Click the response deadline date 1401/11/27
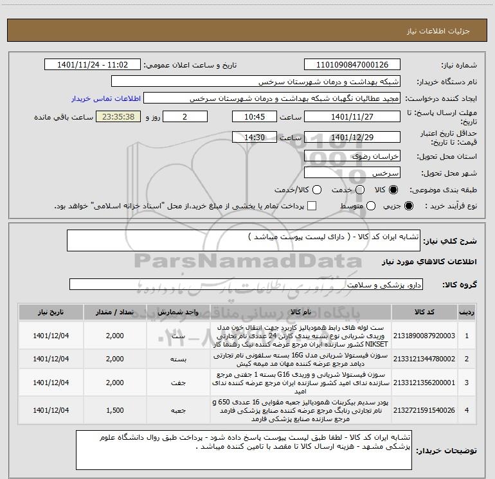Viewport: 495px width, 479px height. coord(352,116)
